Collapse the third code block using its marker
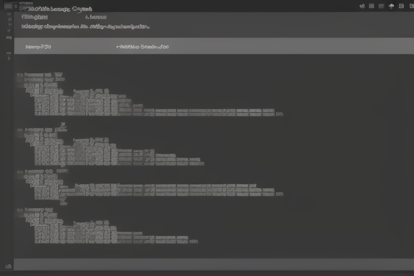The width and height of the screenshot is (414, 276). pos(19,172)
